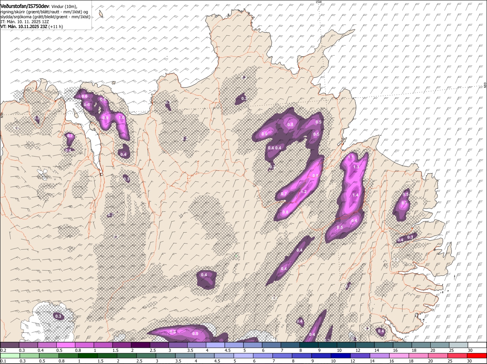Click the 1.2 snowfall value on the map

tap(304, 192)
